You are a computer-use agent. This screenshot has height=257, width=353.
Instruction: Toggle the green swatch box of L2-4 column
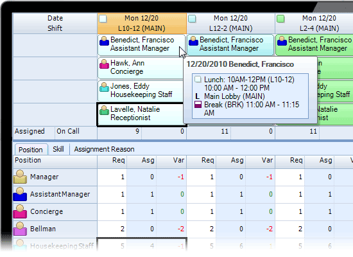click(x=280, y=19)
